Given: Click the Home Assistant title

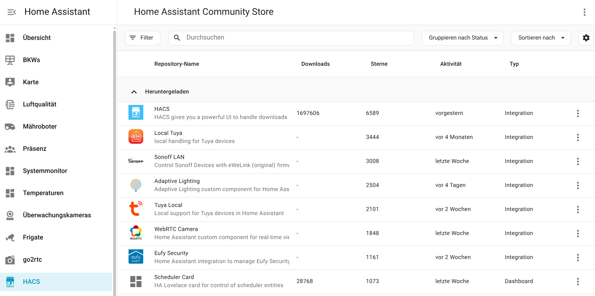Looking at the screenshot, I should pyautogui.click(x=57, y=12).
